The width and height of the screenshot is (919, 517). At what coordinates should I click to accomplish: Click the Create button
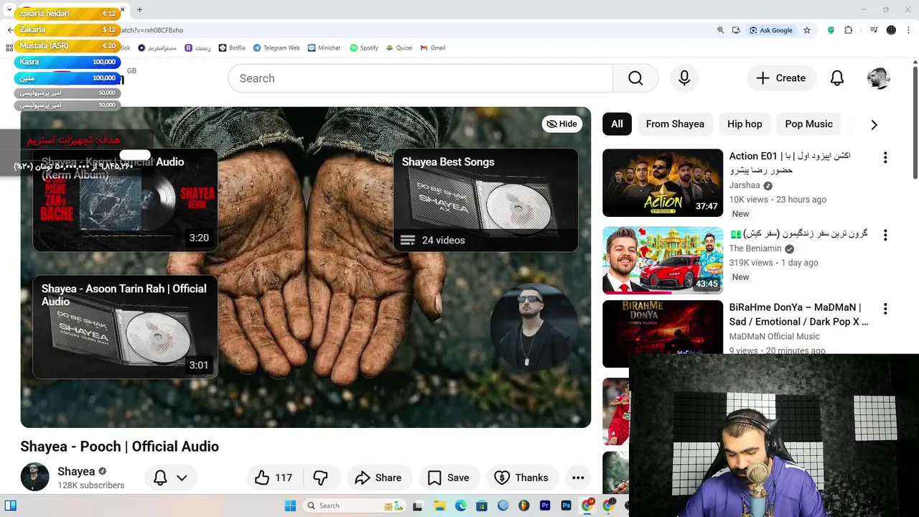(781, 78)
